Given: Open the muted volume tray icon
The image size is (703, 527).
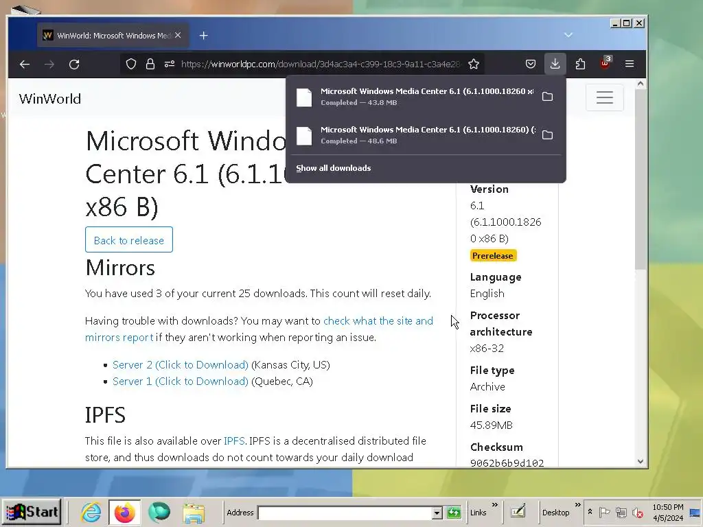Looking at the screenshot, I should click(637, 512).
